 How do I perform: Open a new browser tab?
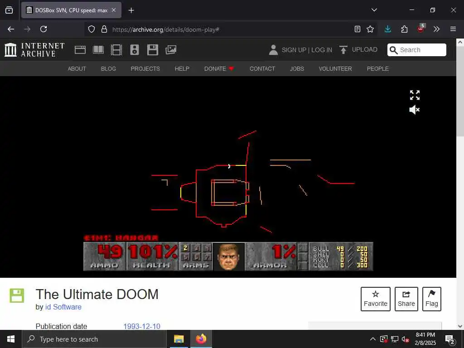click(131, 10)
